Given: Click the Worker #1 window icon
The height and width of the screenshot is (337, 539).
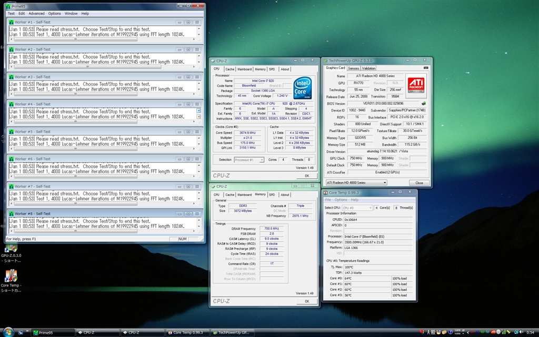Looking at the screenshot, I should (11, 22).
